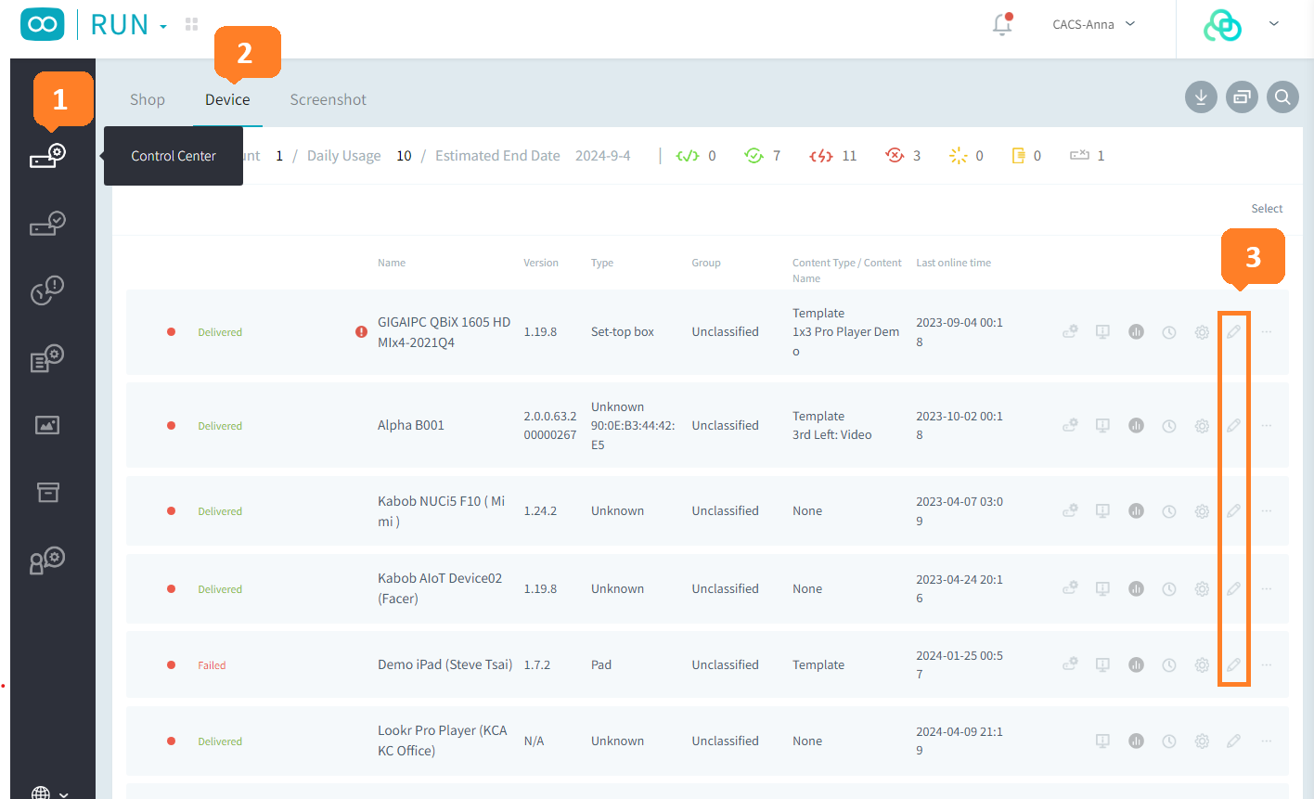Edit the Demo iPad device with pencil icon
Screen dimensions: 1314x799
(x=1233, y=664)
